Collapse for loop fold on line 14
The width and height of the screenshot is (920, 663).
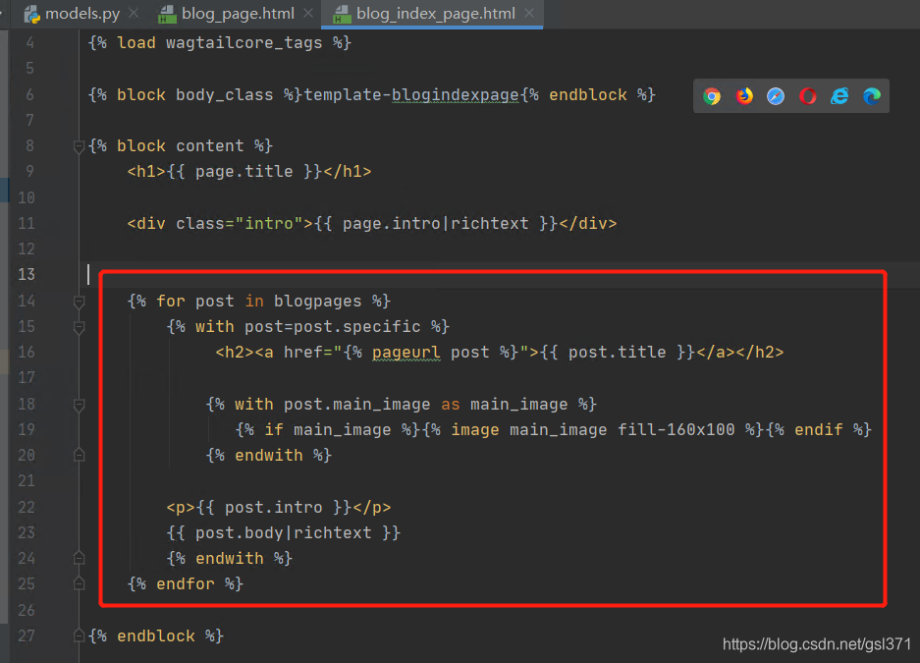point(80,303)
